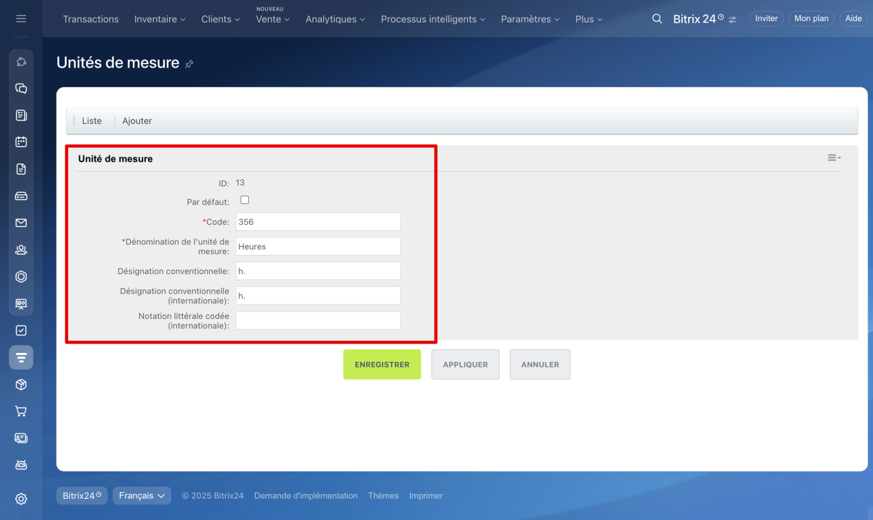This screenshot has height=520, width=873.
Task: Open the drive storage sidebar icon
Action: pos(21,196)
